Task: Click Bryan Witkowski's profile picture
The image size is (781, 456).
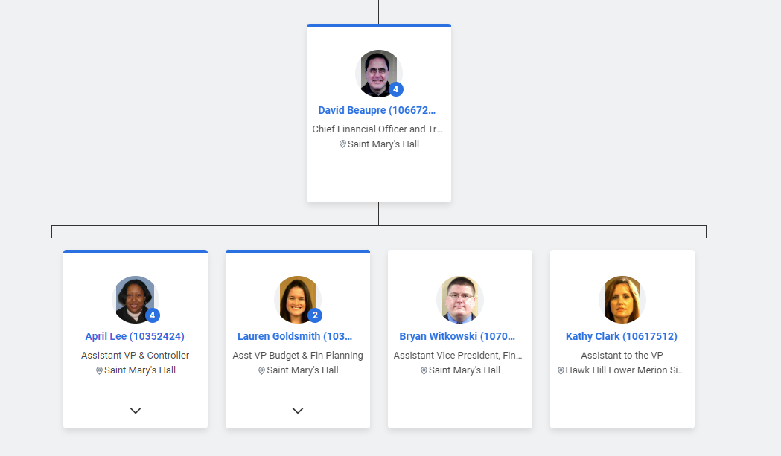Action: point(459,299)
